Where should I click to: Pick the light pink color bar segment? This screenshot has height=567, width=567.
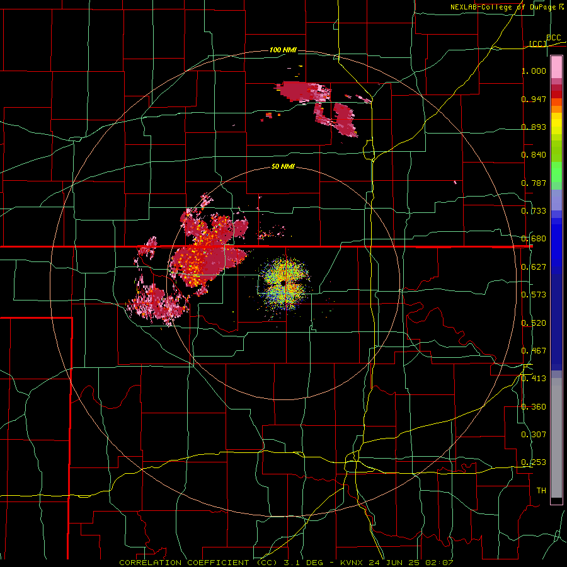(556, 67)
